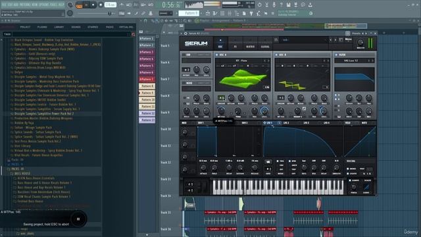Toggle the LFO BPM sync checkbox

(289, 161)
